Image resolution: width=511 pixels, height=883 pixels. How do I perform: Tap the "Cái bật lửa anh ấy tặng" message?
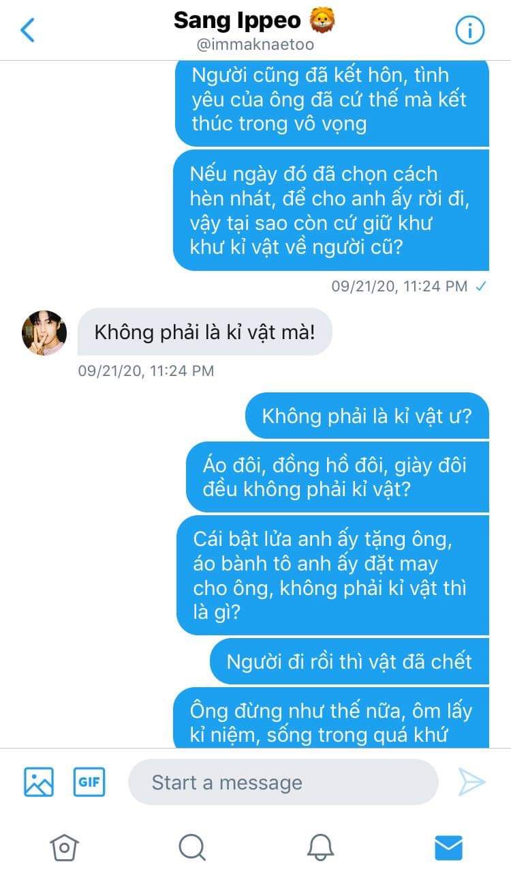[332, 575]
